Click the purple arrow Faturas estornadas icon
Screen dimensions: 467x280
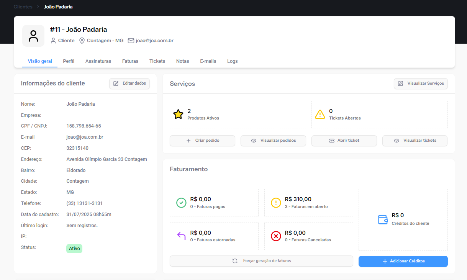pos(181,236)
